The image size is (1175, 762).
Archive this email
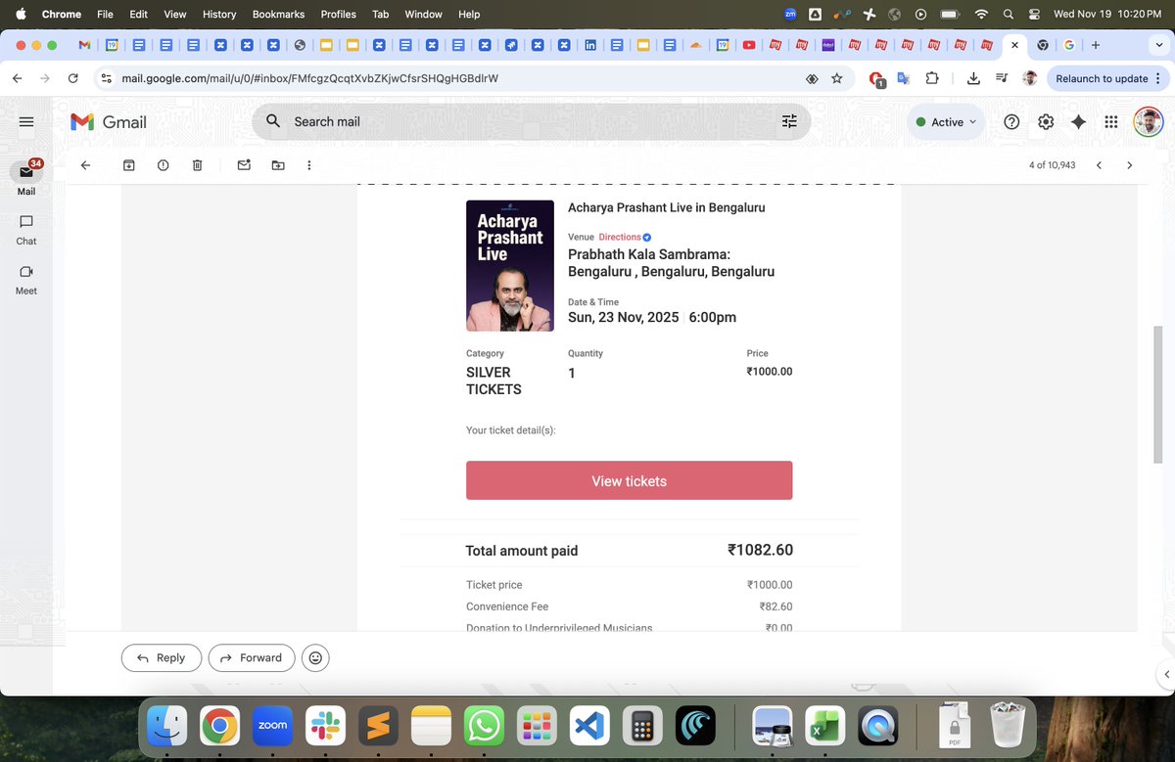pyautogui.click(x=128, y=165)
